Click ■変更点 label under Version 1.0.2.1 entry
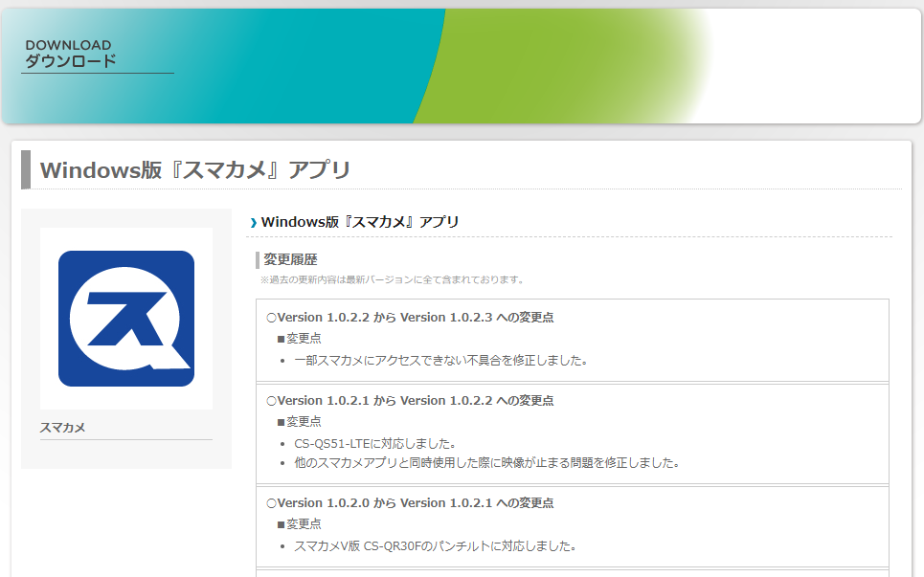 coord(300,524)
